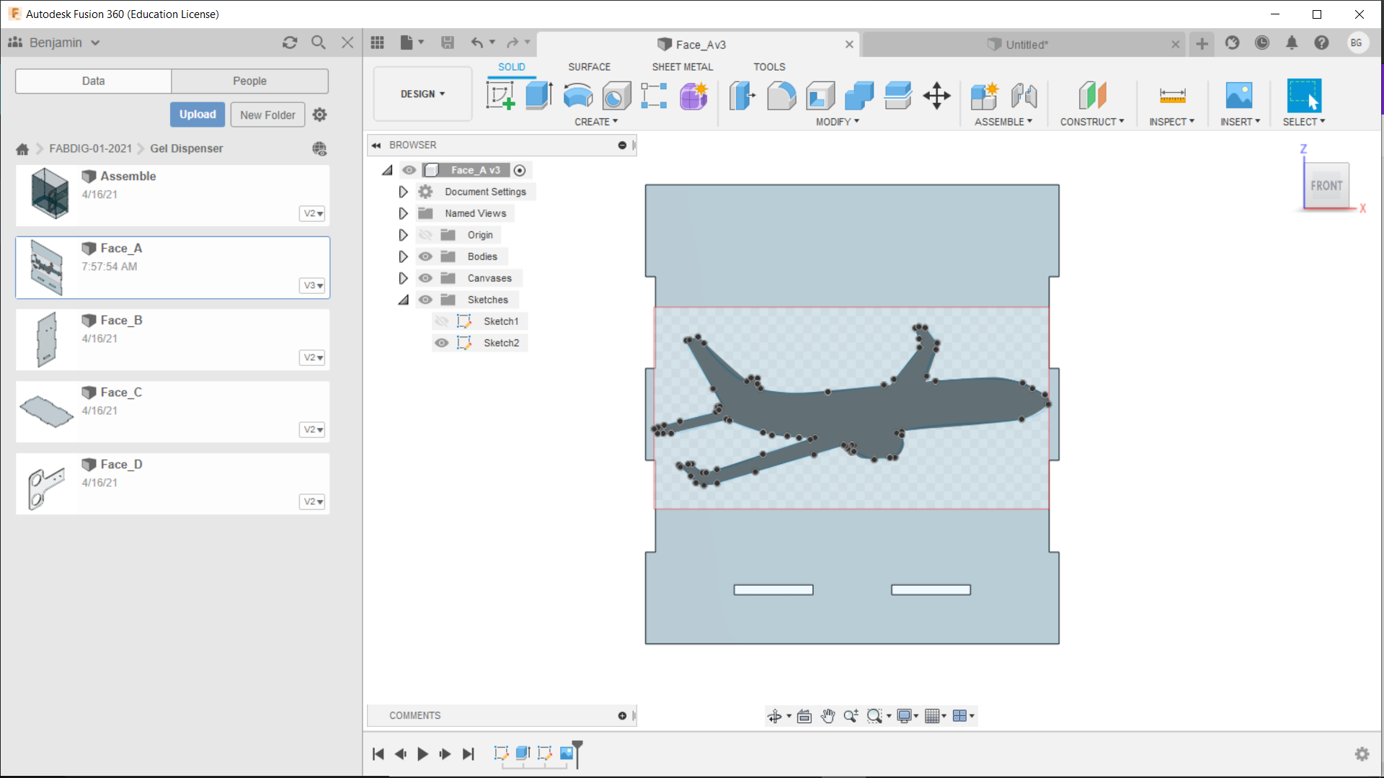Select the Create Form tool
This screenshot has width=1384, height=778.
coord(693,95)
